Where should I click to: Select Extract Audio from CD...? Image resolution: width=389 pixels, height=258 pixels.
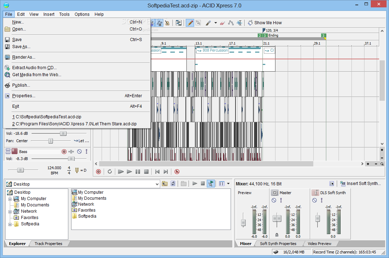pyautogui.click(x=77, y=68)
